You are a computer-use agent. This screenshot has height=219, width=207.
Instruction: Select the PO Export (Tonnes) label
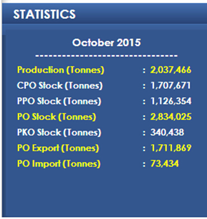point(58,148)
